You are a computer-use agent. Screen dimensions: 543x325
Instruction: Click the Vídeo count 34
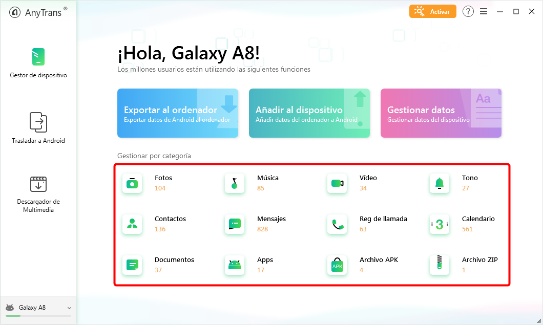click(x=363, y=188)
